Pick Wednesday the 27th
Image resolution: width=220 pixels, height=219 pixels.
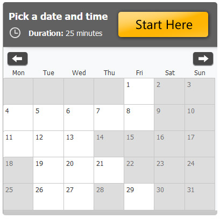click(79, 196)
